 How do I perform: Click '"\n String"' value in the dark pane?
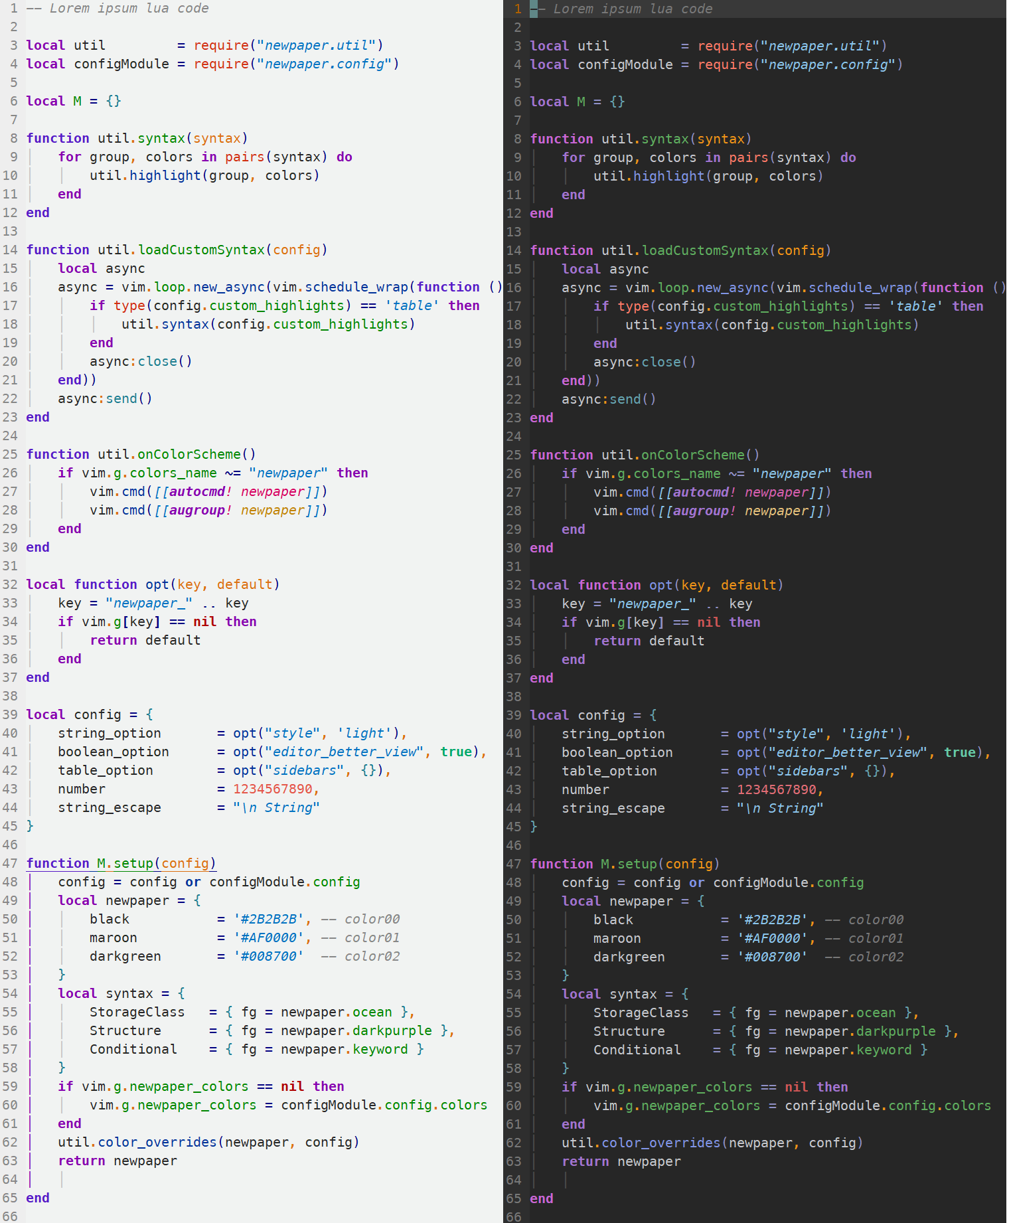(x=780, y=808)
